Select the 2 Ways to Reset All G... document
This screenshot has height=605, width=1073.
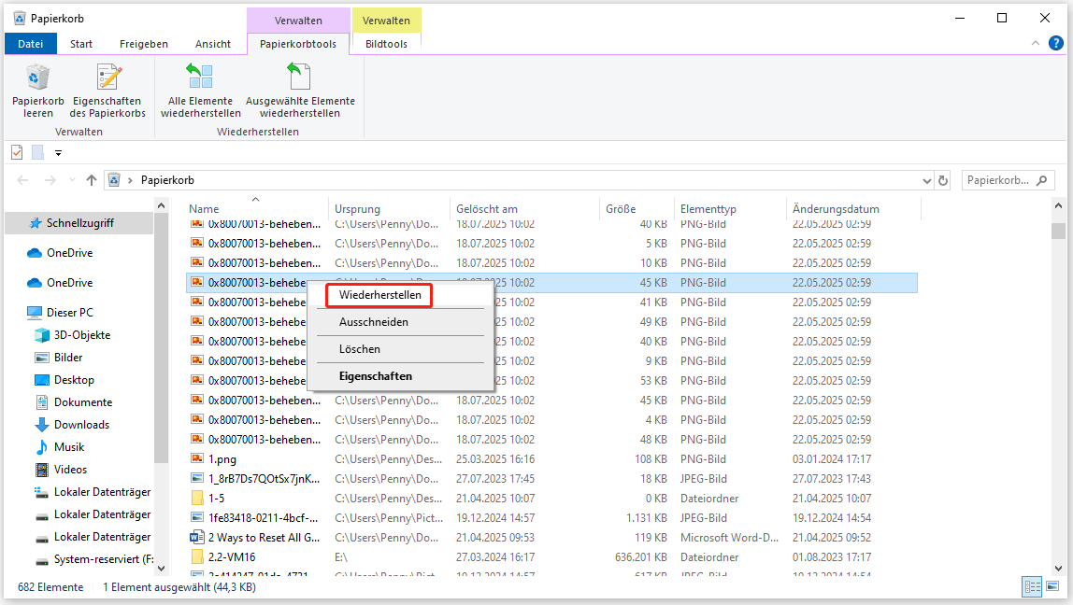point(551,538)
